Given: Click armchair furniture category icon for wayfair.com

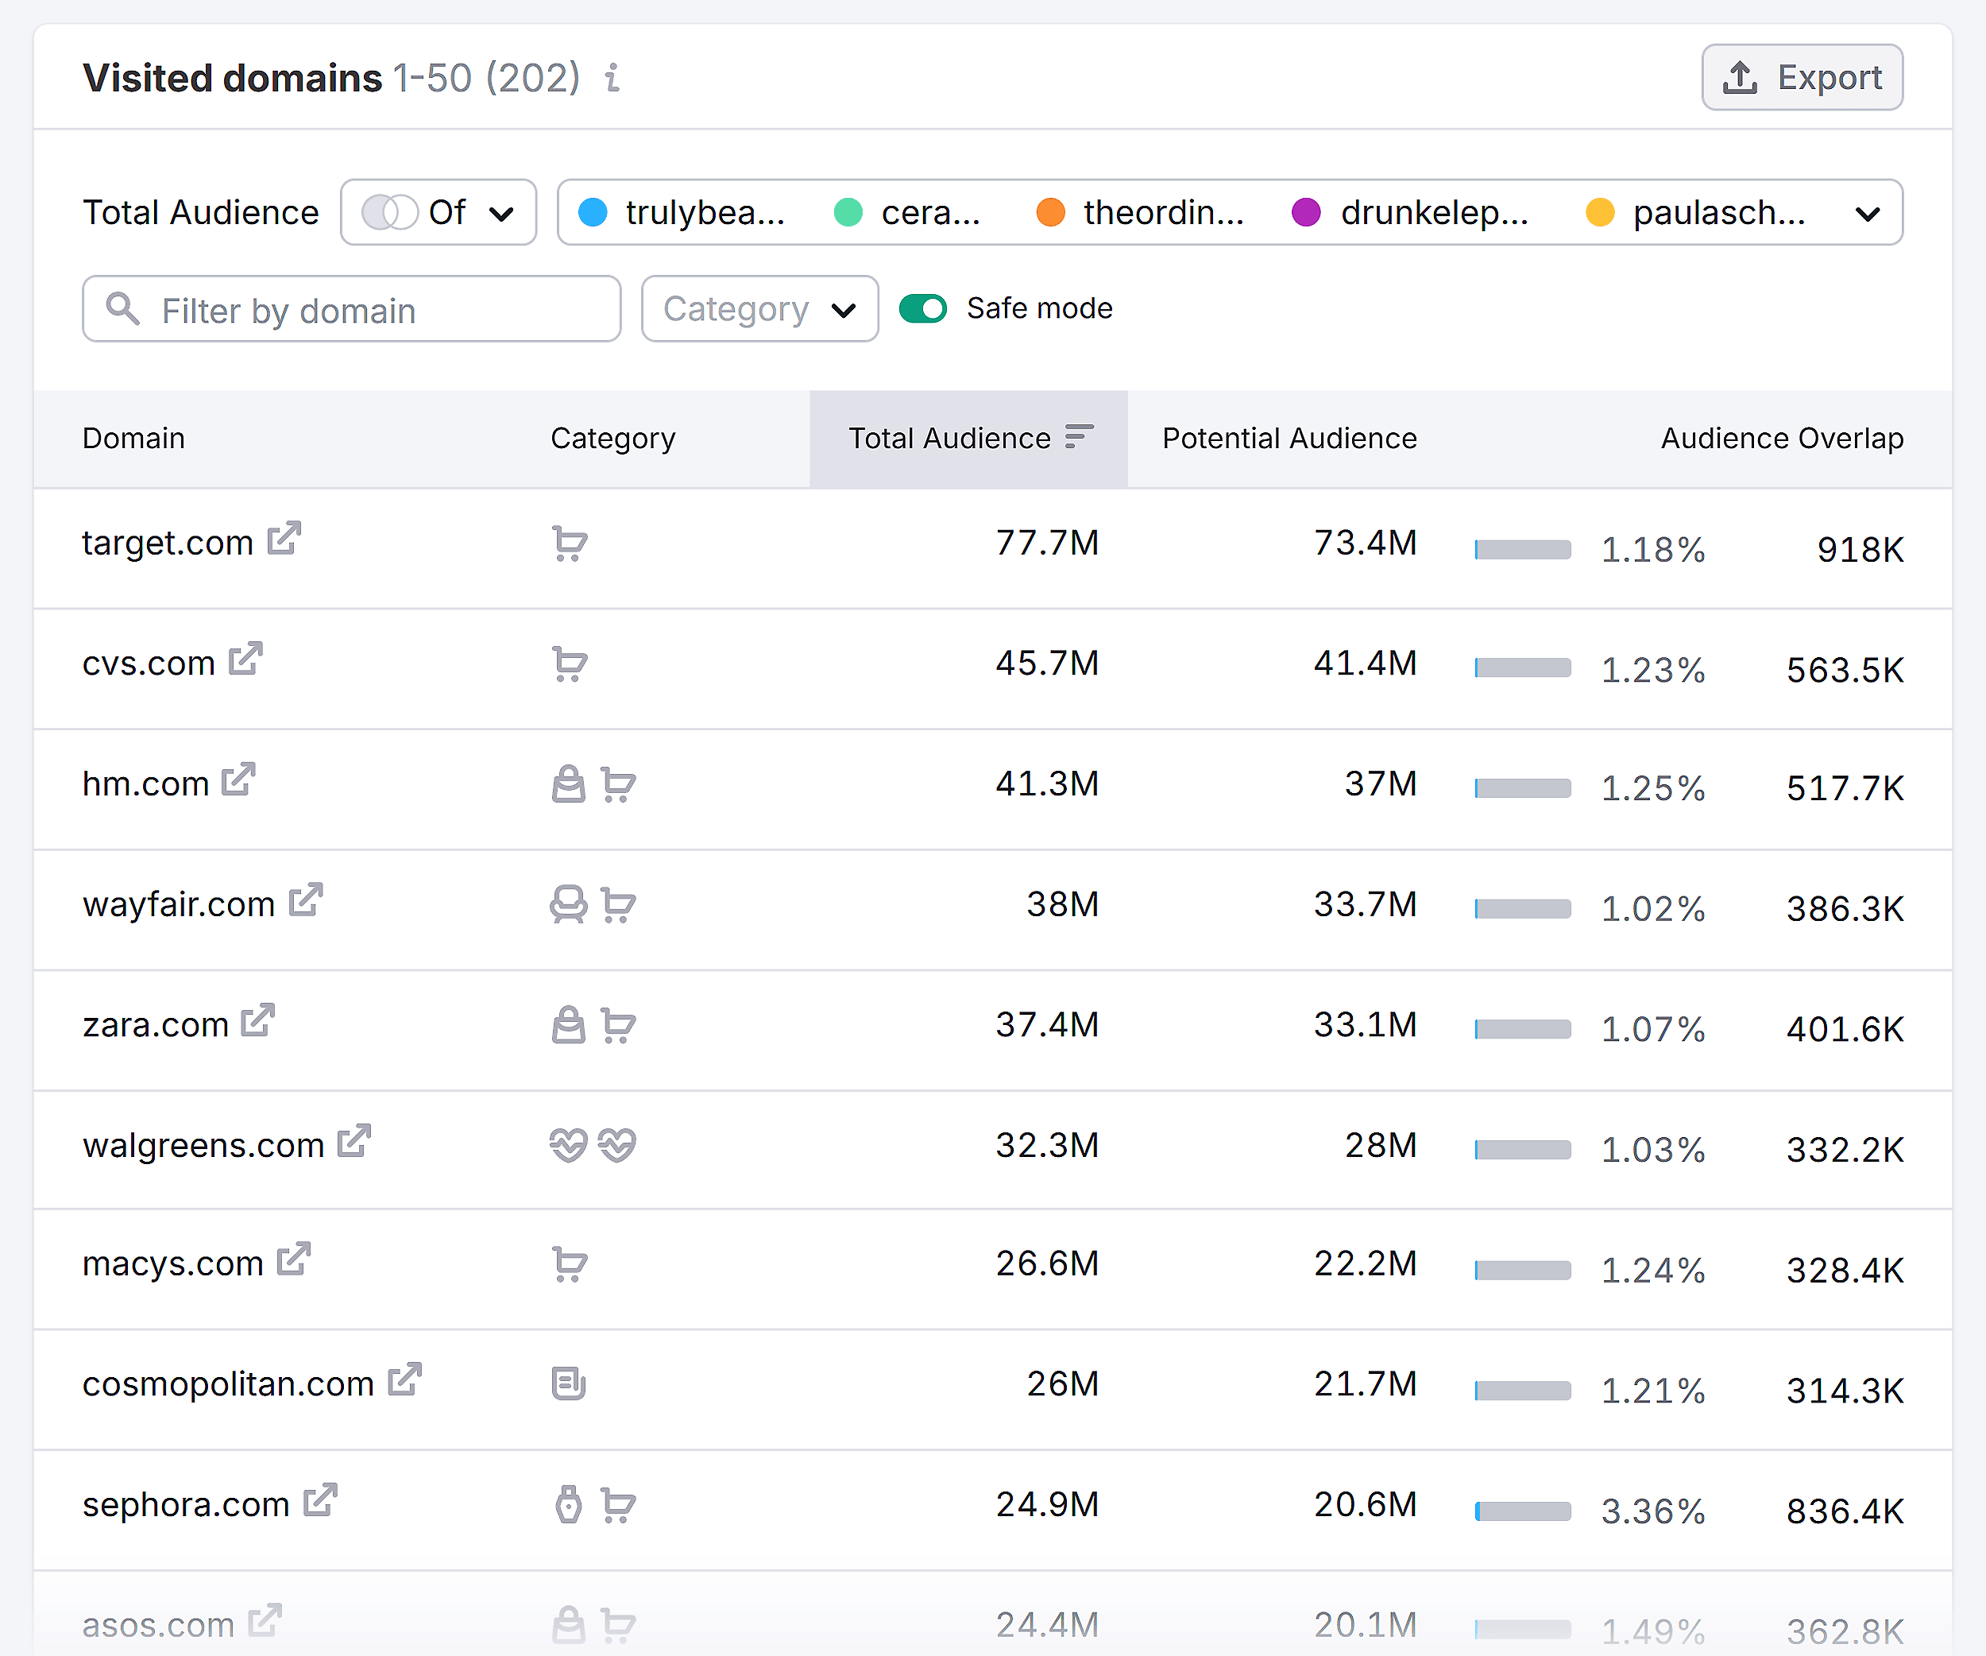Looking at the screenshot, I should pyautogui.click(x=568, y=905).
